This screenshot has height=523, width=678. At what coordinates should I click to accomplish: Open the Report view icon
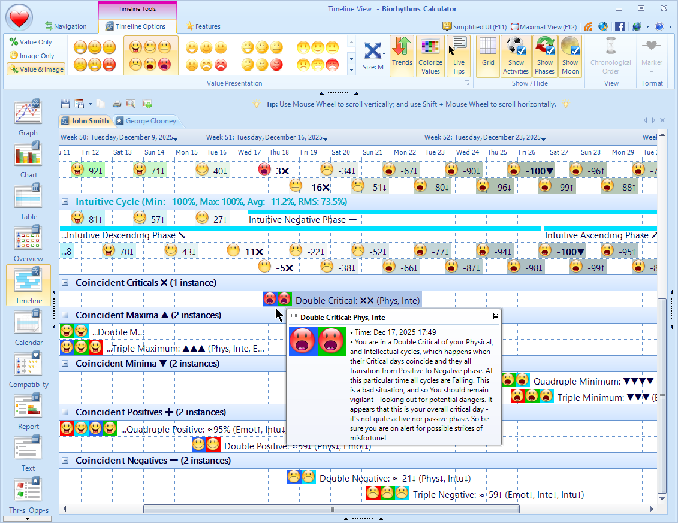point(28,410)
